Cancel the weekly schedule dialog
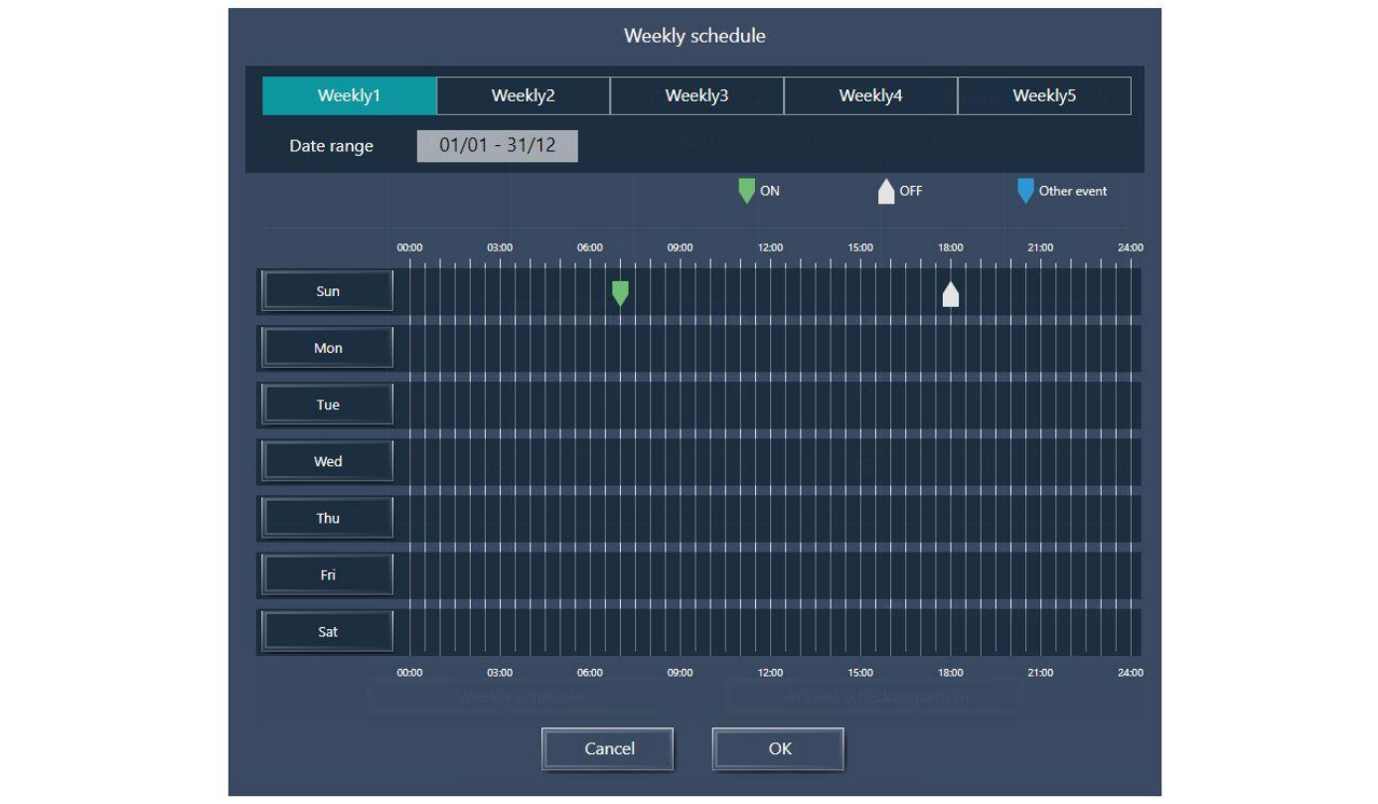 click(608, 749)
